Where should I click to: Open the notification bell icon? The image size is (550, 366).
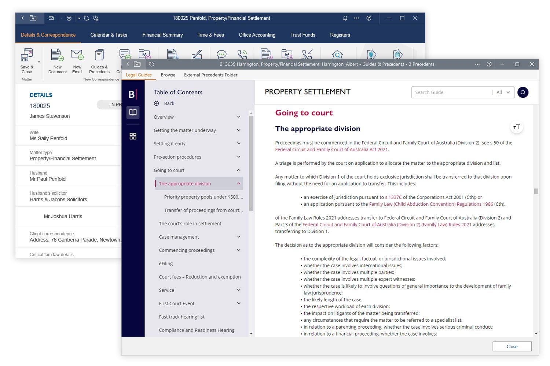345,18
